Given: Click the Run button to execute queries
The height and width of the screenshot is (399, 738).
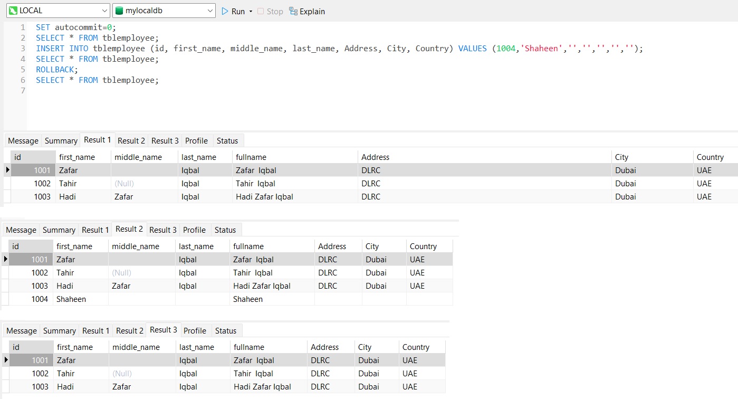Looking at the screenshot, I should click(x=234, y=11).
